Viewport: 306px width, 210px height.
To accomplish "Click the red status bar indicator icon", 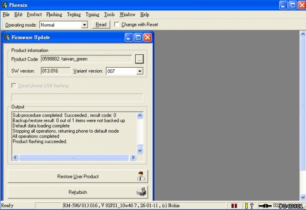I will click(x=234, y=206).
